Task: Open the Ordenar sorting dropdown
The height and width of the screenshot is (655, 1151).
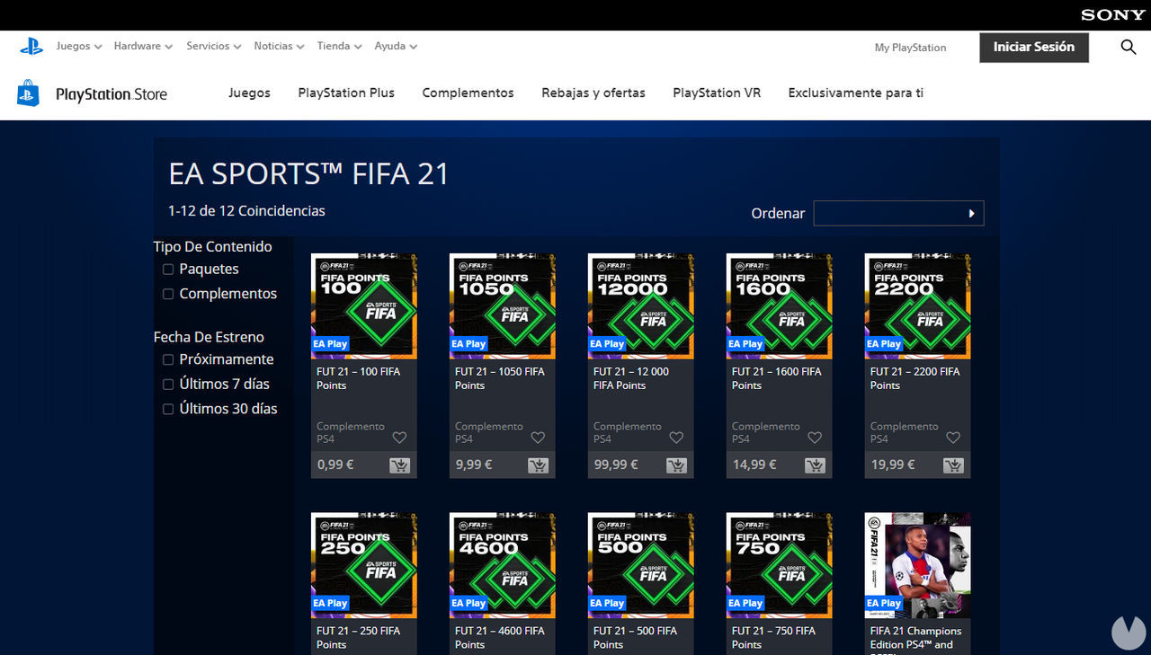Action: 898,213
